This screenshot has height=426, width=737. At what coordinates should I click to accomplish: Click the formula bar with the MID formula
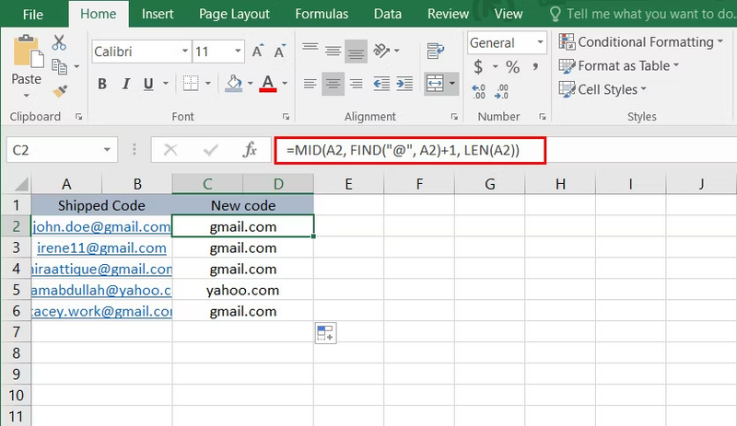pyautogui.click(x=410, y=150)
